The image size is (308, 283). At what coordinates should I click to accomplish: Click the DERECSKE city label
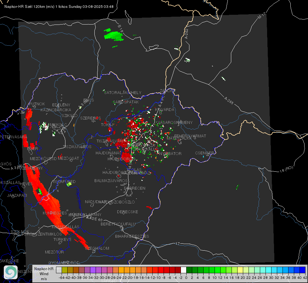pyautogui.click(x=127, y=212)
